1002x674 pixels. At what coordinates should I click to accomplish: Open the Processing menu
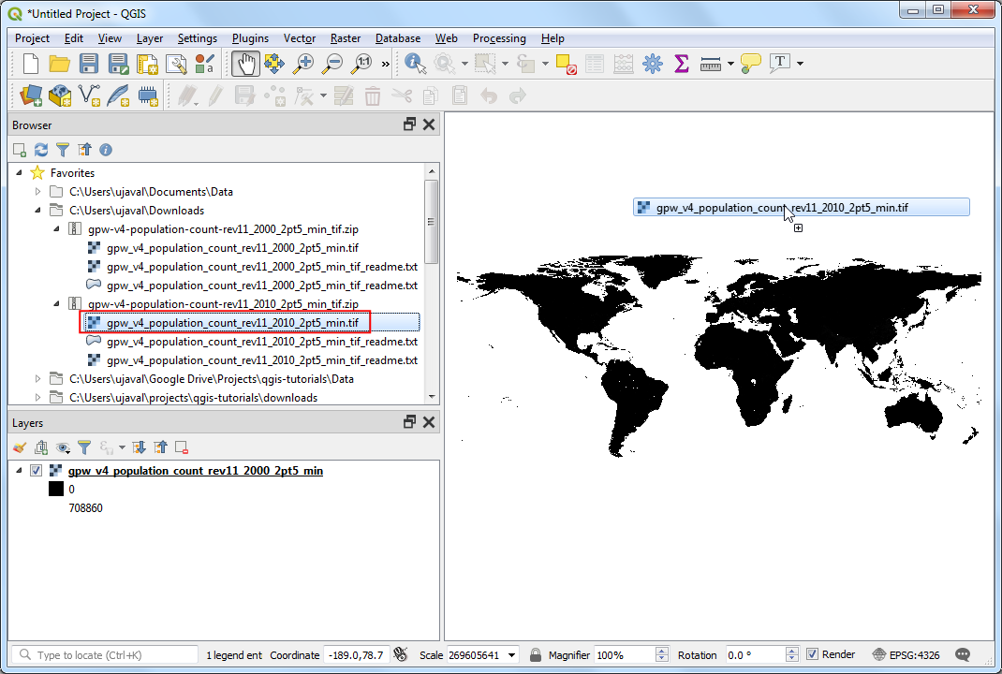pos(498,38)
